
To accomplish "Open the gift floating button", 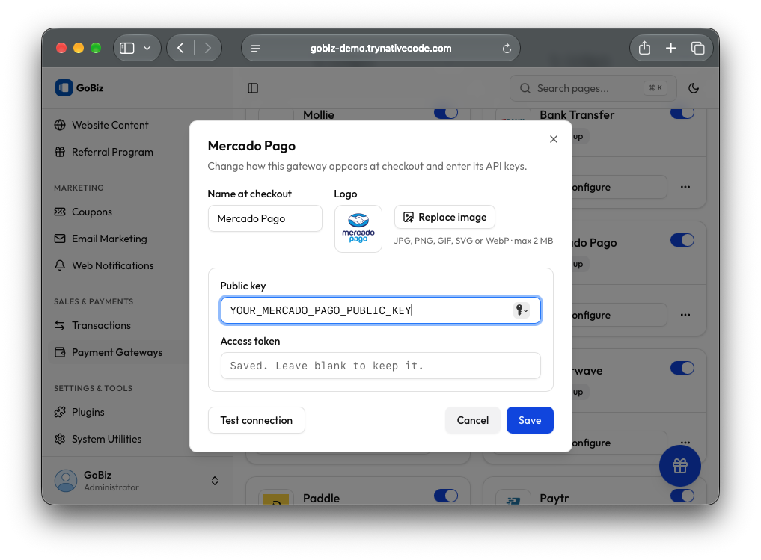I will pyautogui.click(x=680, y=466).
